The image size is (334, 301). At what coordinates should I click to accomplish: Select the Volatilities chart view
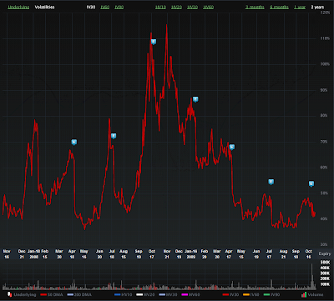click(44, 8)
